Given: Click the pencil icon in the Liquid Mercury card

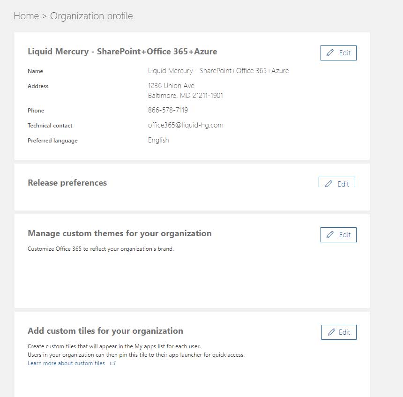Looking at the screenshot, I should 330,53.
